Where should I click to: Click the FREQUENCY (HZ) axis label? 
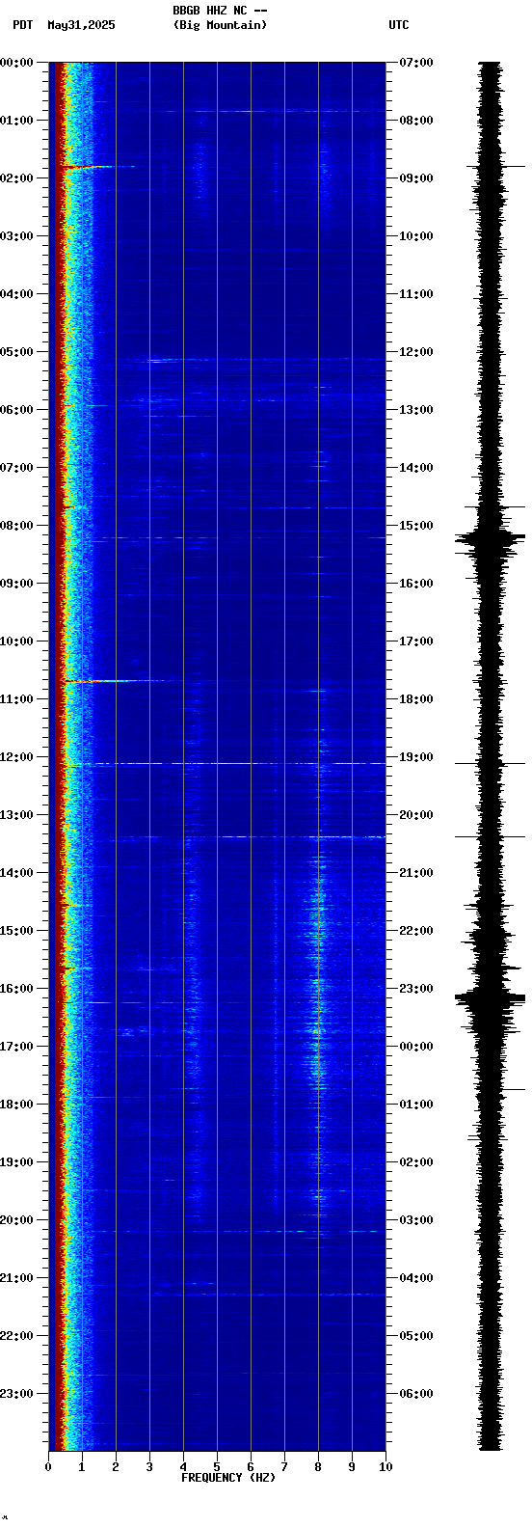228,1478
